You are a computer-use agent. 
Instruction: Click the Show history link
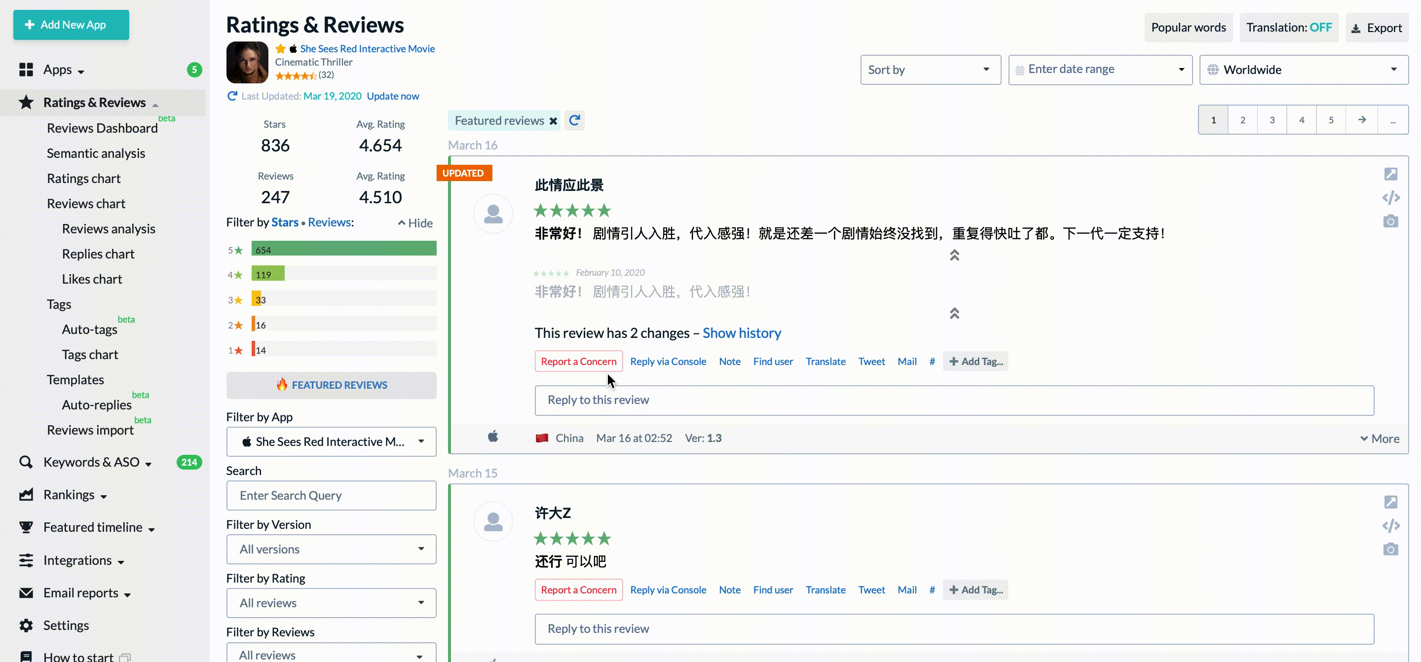point(742,333)
